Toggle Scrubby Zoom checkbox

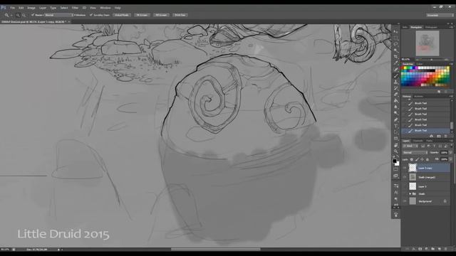coord(91,15)
